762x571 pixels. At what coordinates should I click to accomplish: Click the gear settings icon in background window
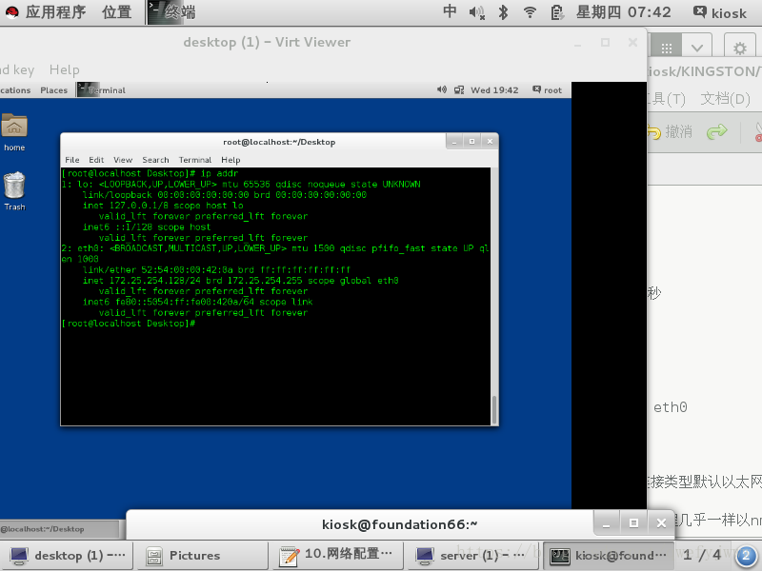coord(740,48)
